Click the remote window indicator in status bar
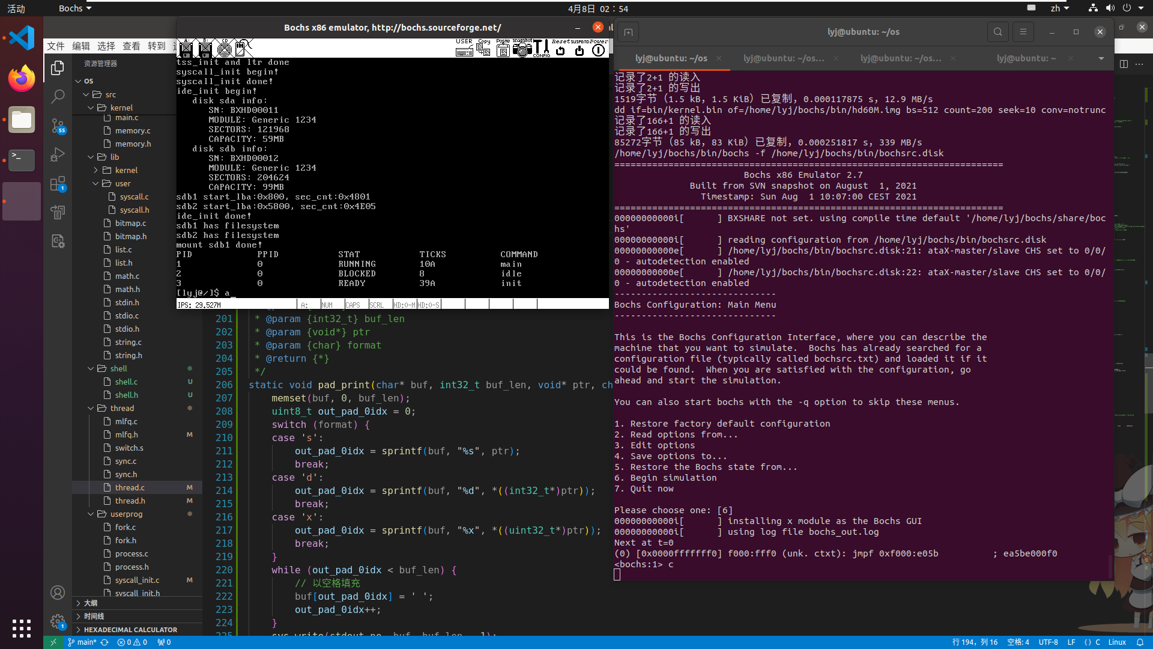 click(x=53, y=642)
